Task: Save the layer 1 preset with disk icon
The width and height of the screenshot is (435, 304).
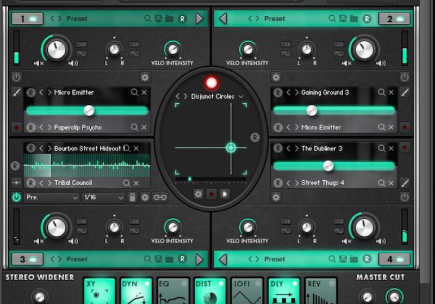Action: (x=159, y=19)
